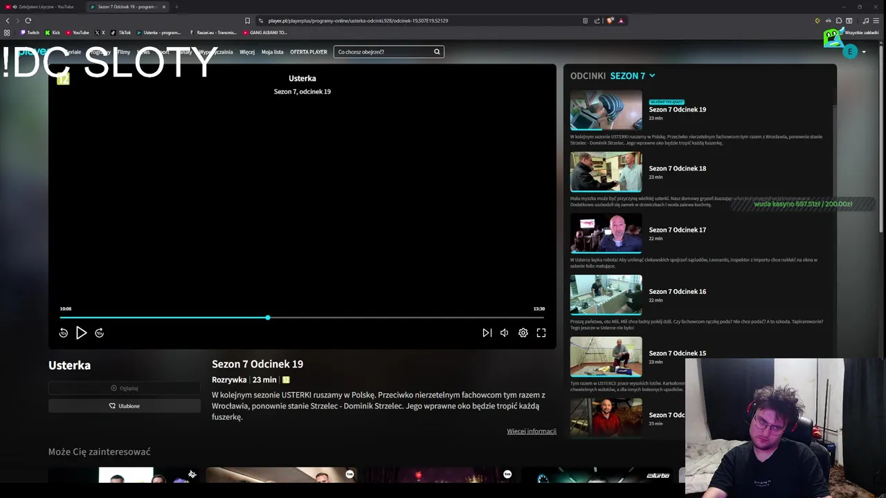Open the site info icon beside URL
886x498 pixels.
point(260,21)
